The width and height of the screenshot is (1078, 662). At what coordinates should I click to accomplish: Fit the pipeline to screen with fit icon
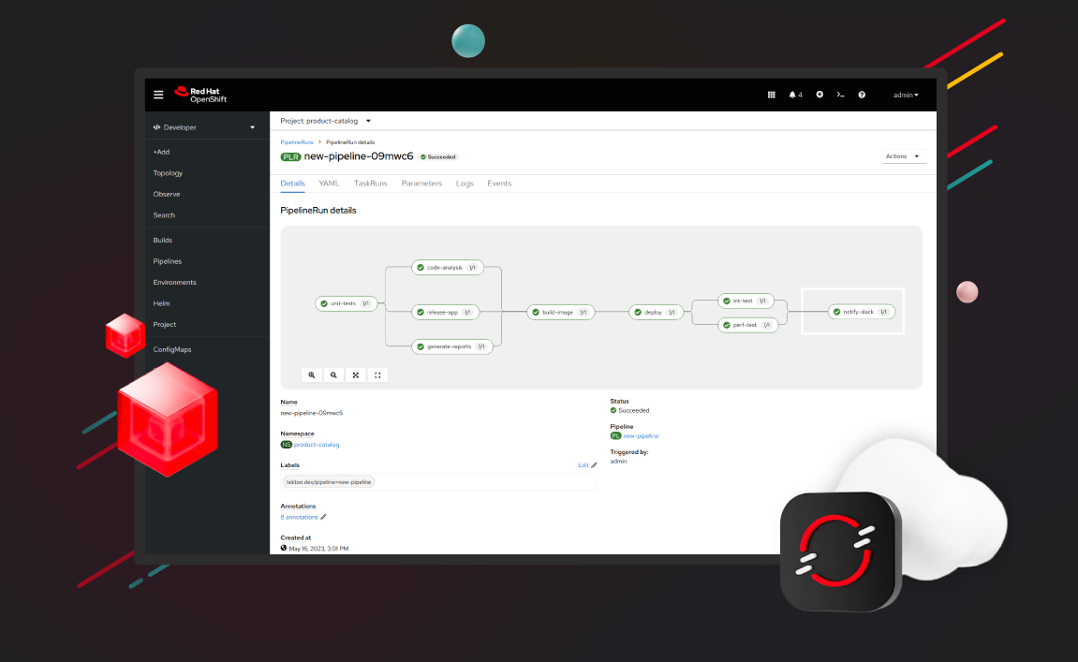click(356, 375)
